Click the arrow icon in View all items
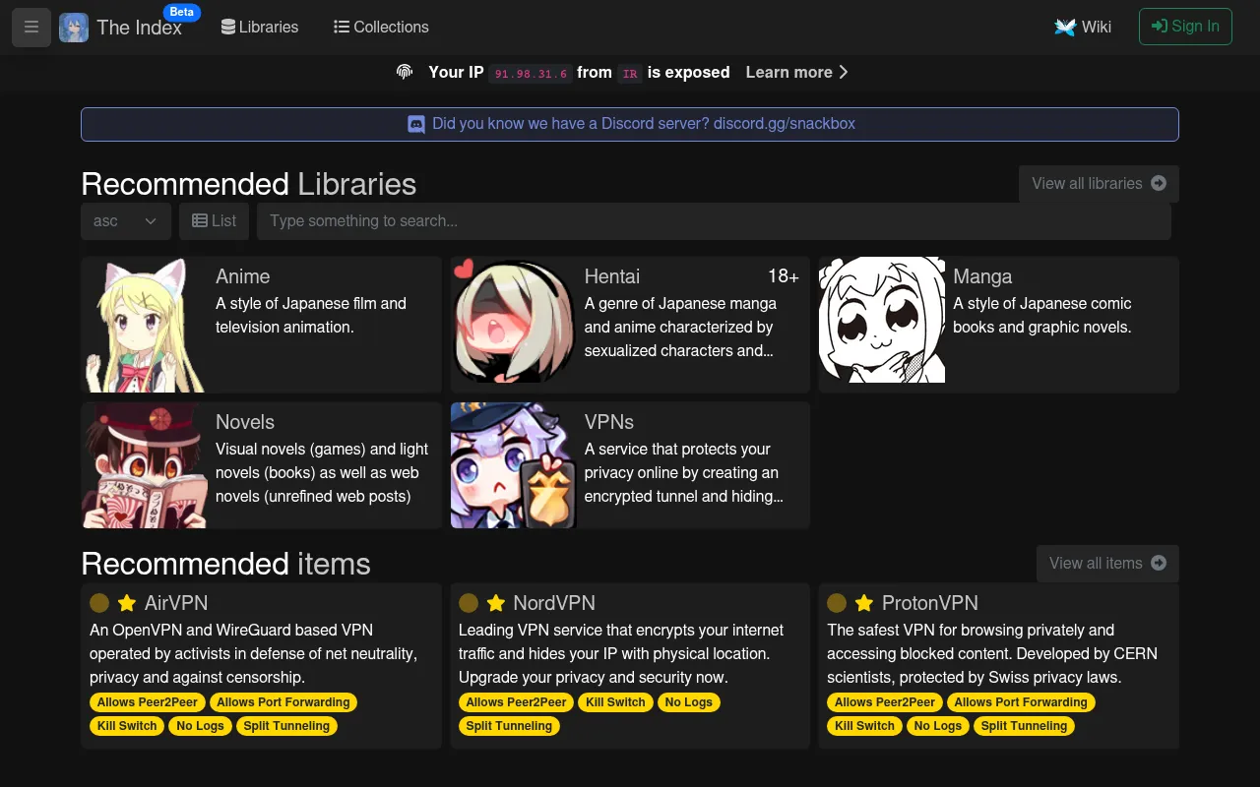The width and height of the screenshot is (1260, 787). click(1159, 563)
